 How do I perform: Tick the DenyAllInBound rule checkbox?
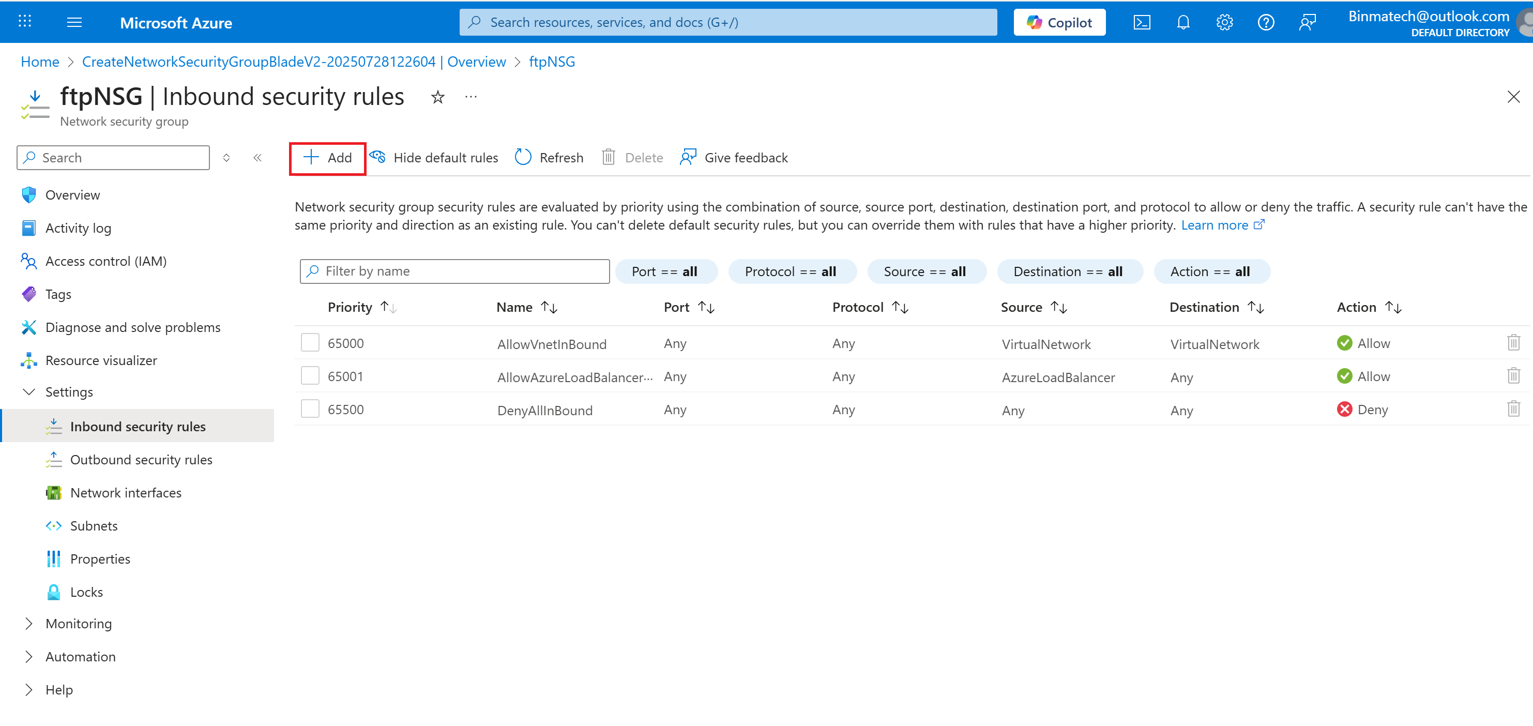(x=310, y=409)
